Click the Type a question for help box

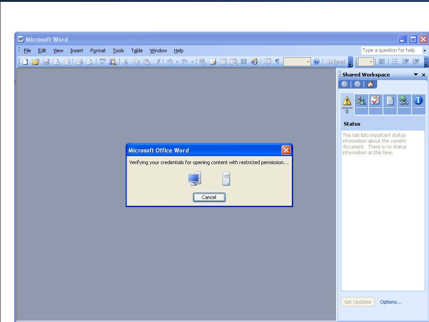pos(391,51)
